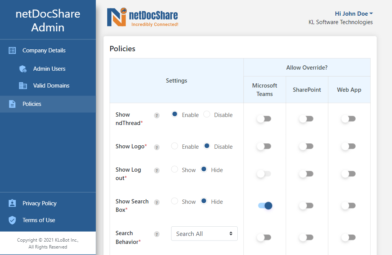Toggle Web App override for Search Behavior
This screenshot has height=255, width=392.
point(348,237)
